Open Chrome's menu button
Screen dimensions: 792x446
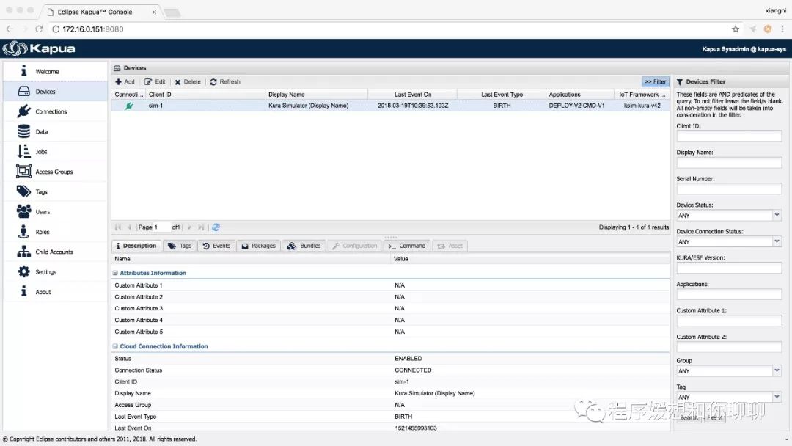[782, 29]
